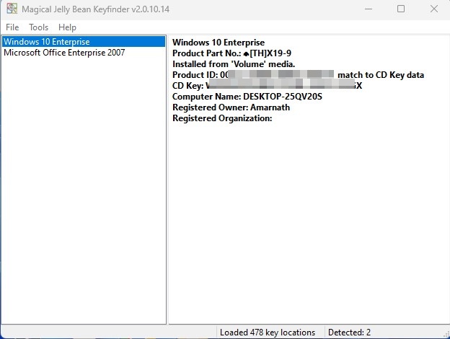The width and height of the screenshot is (450, 339).
Task: Click 'Detected: 2' status bar entry
Action: click(x=349, y=333)
